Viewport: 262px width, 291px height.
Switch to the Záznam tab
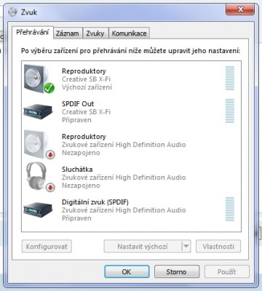pyautogui.click(x=68, y=33)
